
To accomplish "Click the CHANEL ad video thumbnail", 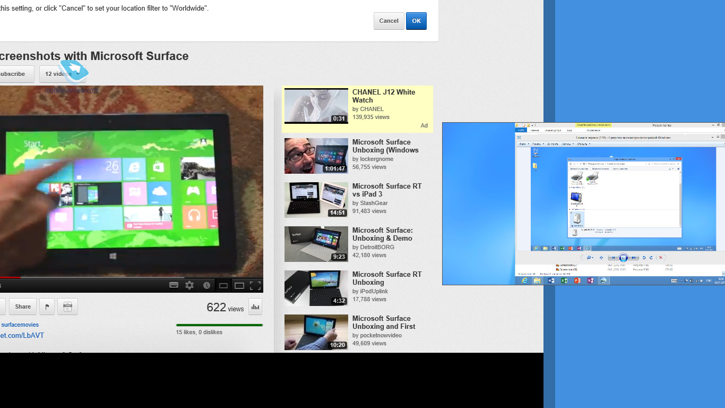I will [316, 106].
